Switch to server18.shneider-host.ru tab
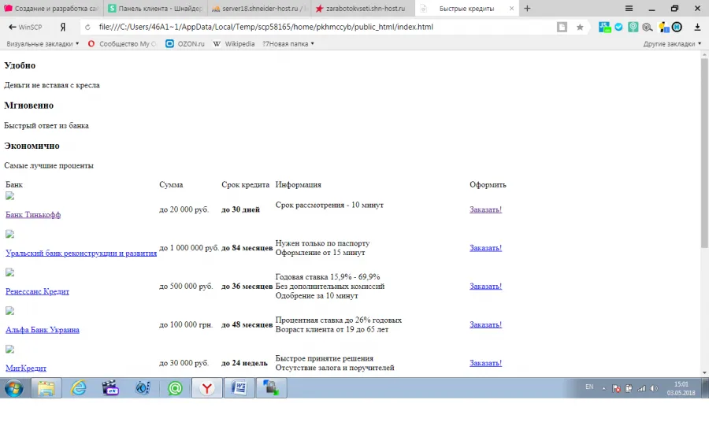 tap(259, 8)
